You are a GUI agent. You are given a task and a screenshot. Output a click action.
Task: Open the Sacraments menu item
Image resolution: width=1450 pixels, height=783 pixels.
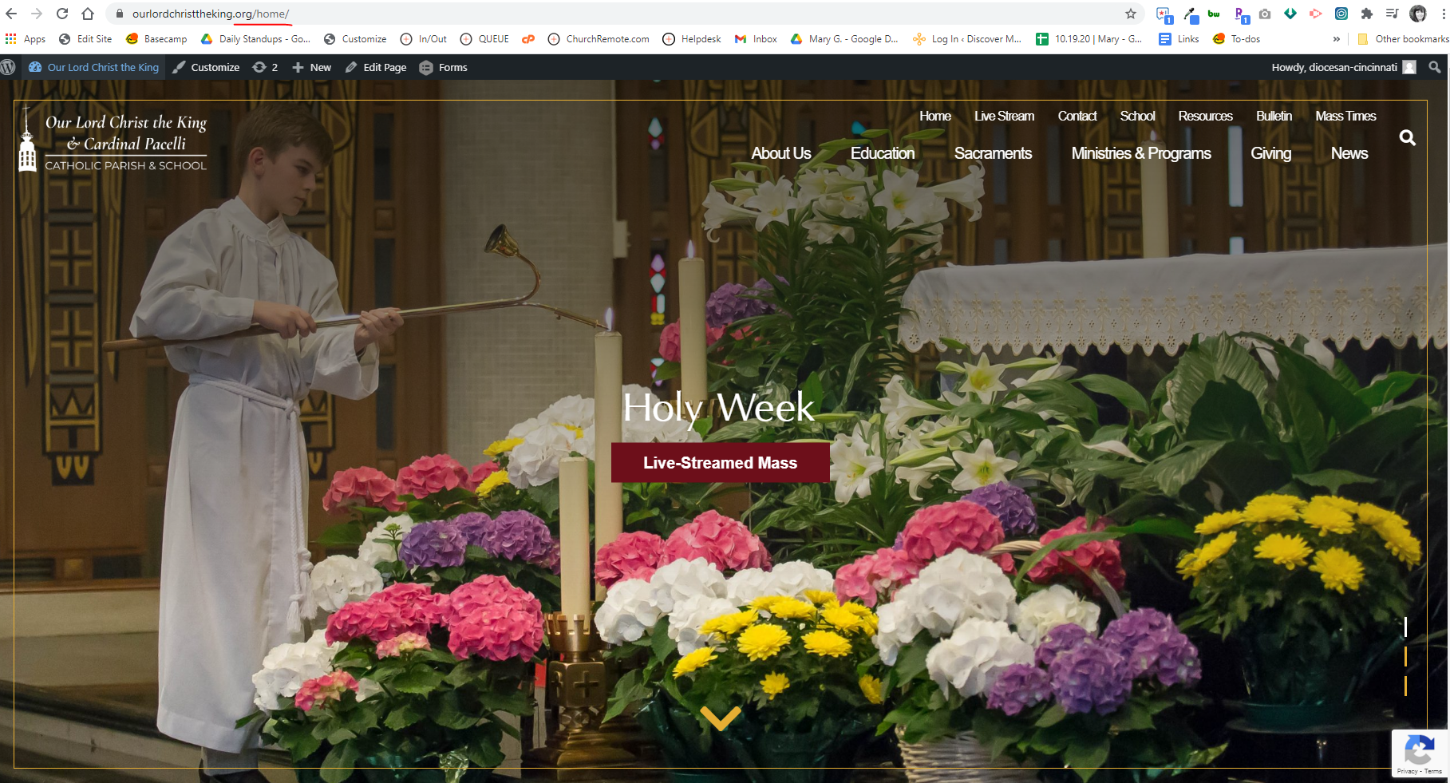[x=993, y=153]
